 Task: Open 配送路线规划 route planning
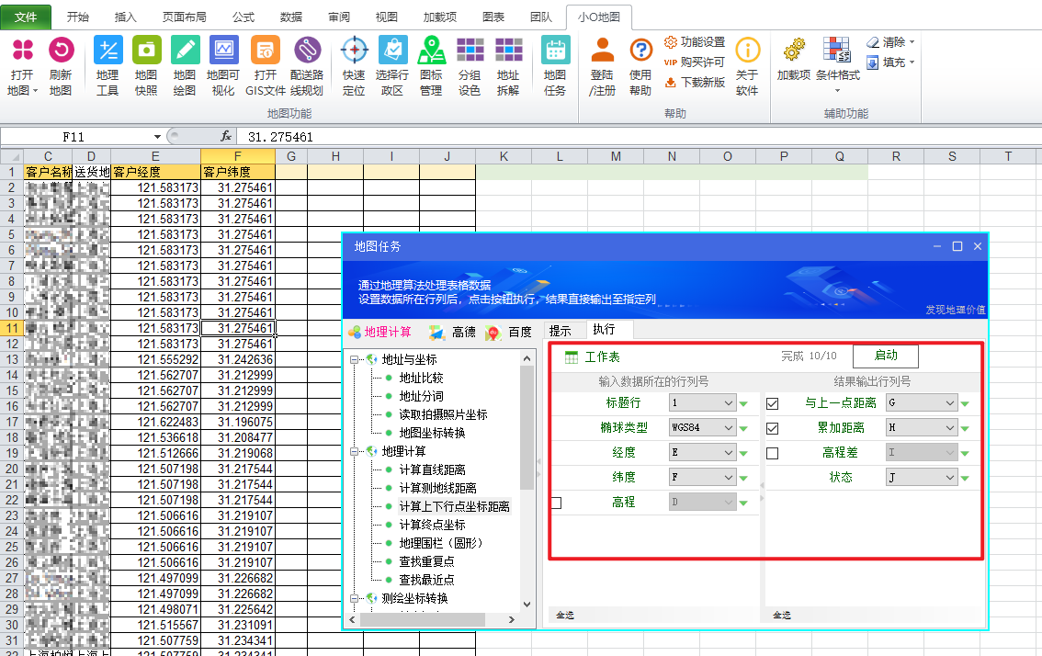(307, 66)
